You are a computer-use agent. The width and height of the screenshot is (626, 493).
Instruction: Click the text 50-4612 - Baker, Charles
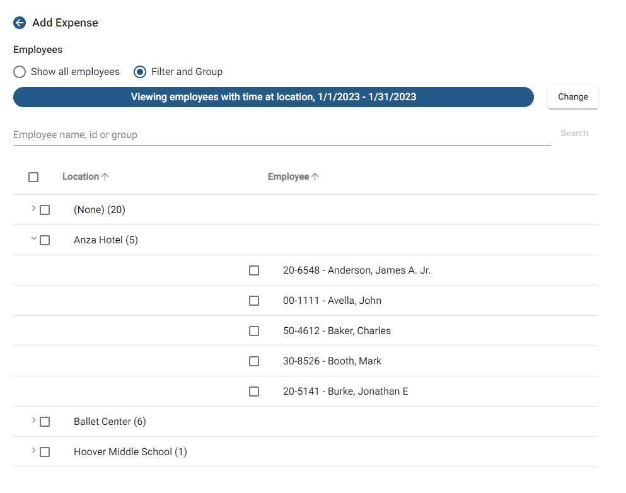point(337,331)
